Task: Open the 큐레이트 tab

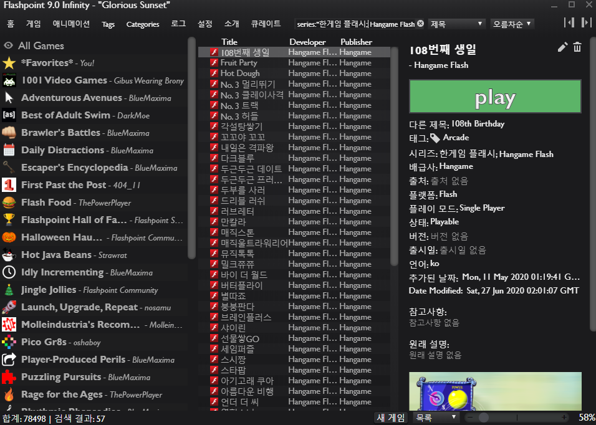Action: [x=266, y=24]
